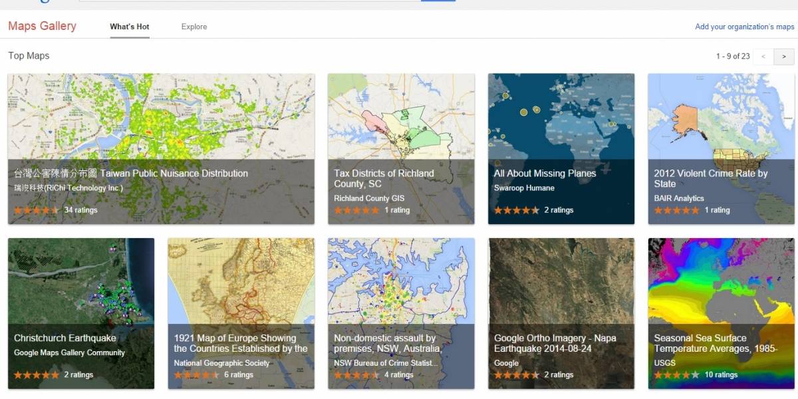Click the Top Maps heading
798x399 pixels.
coord(29,56)
